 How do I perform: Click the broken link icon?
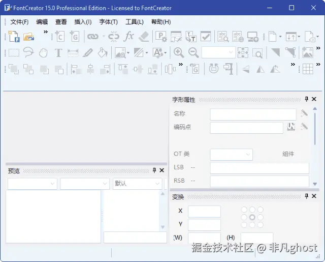pyautogui.click(x=114, y=37)
